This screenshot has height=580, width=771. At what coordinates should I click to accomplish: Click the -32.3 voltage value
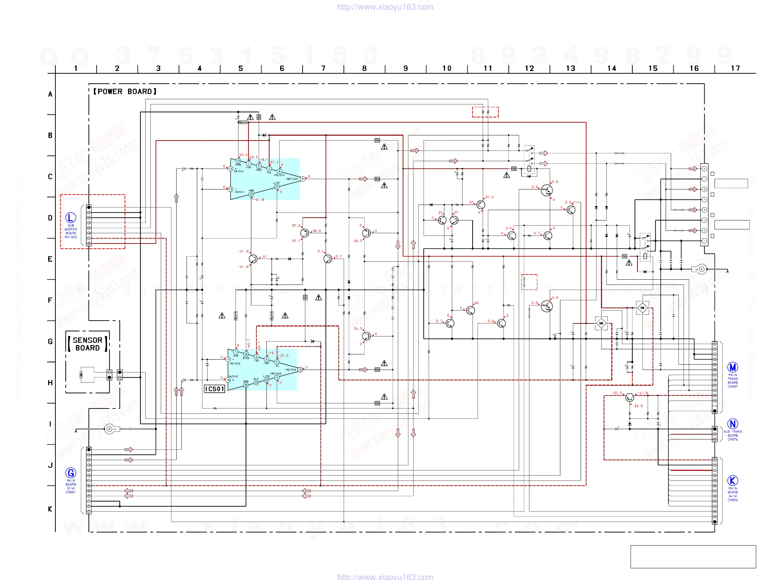[617, 393]
